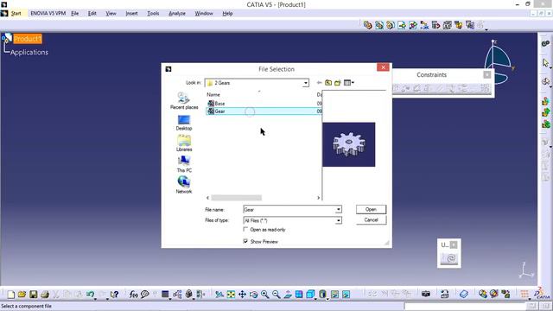
Task: Open the Window menu
Action: [x=204, y=14]
